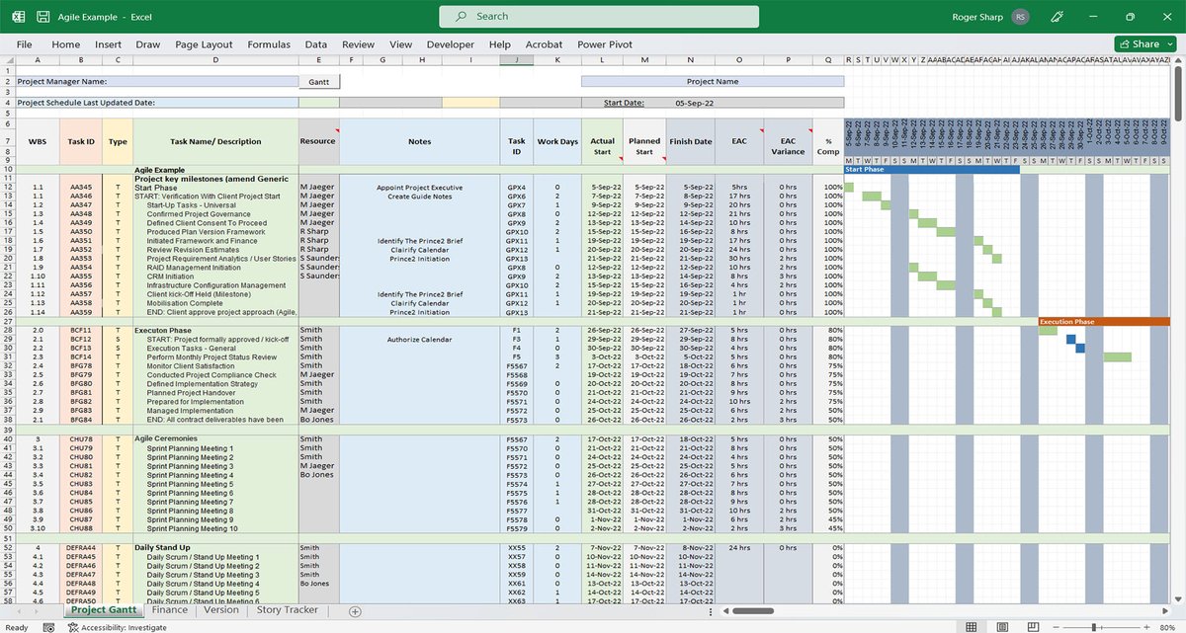
Task: Click in the Search box
Action: coord(599,17)
